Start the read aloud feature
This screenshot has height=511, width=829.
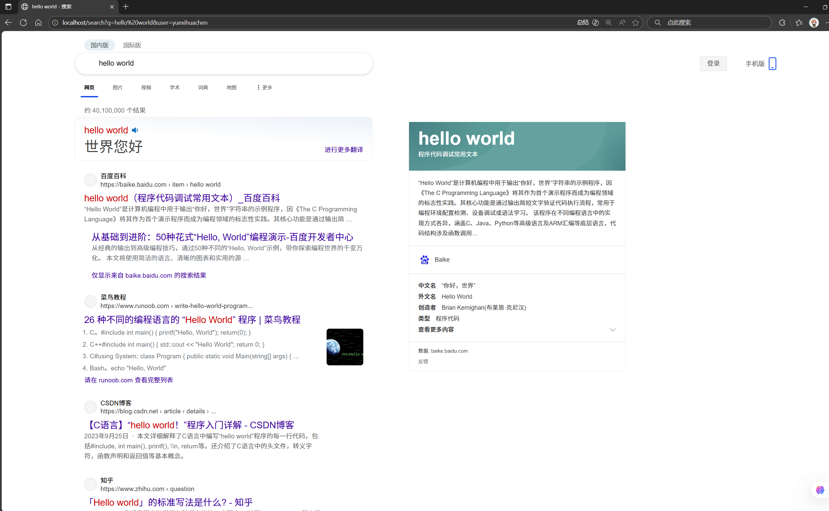point(622,23)
